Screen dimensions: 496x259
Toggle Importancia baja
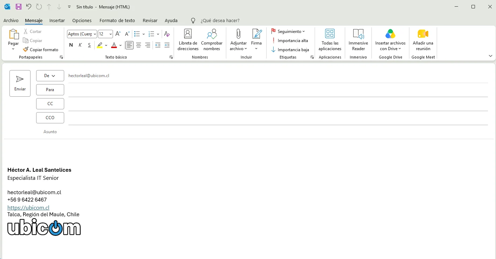coord(290,50)
